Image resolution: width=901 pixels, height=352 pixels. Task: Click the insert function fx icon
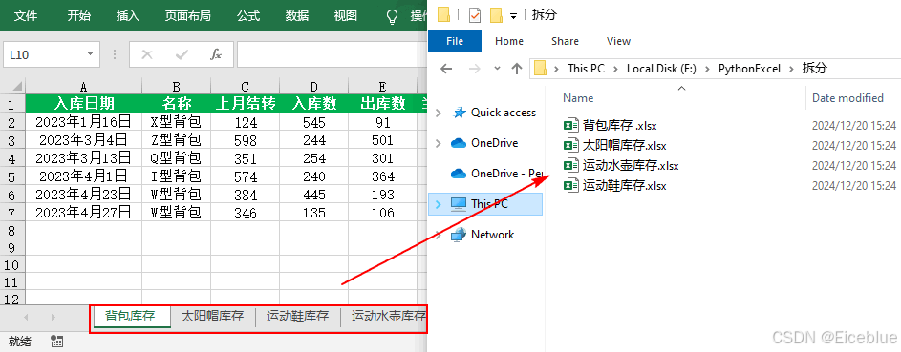[x=216, y=54]
